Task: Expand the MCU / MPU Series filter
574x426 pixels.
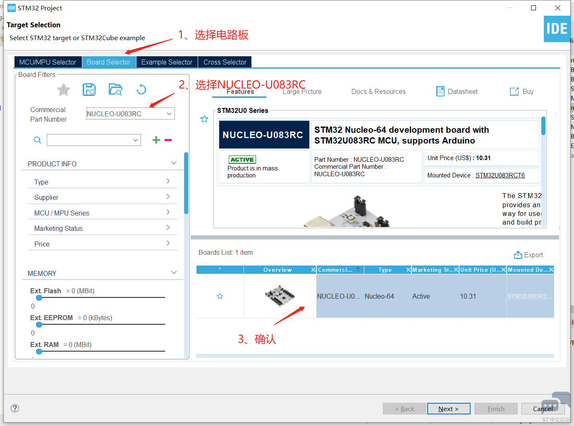Action: pyautogui.click(x=168, y=212)
